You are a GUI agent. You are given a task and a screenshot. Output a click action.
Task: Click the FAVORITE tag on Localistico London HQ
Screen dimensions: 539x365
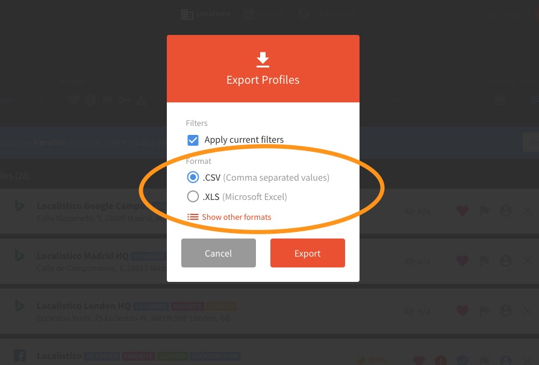click(187, 306)
